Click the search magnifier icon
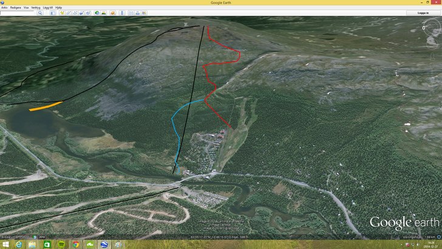Image resolution: width=442 pixels, height=249 pixels. (x=41, y=12)
